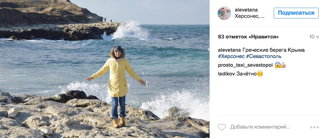The width and height of the screenshot is (326, 138).
Task: Focus the Добавьте комментарий input field
Action: 260,127
